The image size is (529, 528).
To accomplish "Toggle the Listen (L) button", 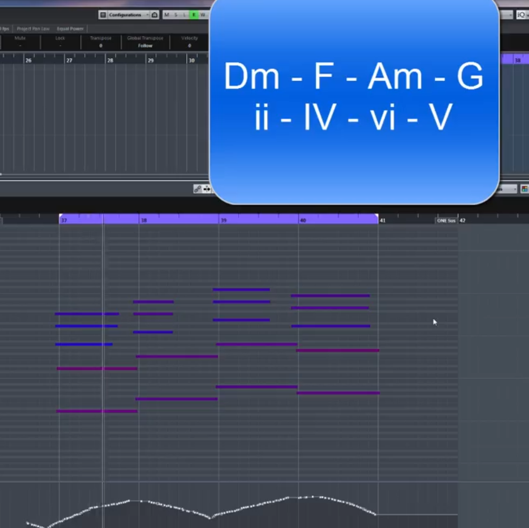I will (x=185, y=15).
